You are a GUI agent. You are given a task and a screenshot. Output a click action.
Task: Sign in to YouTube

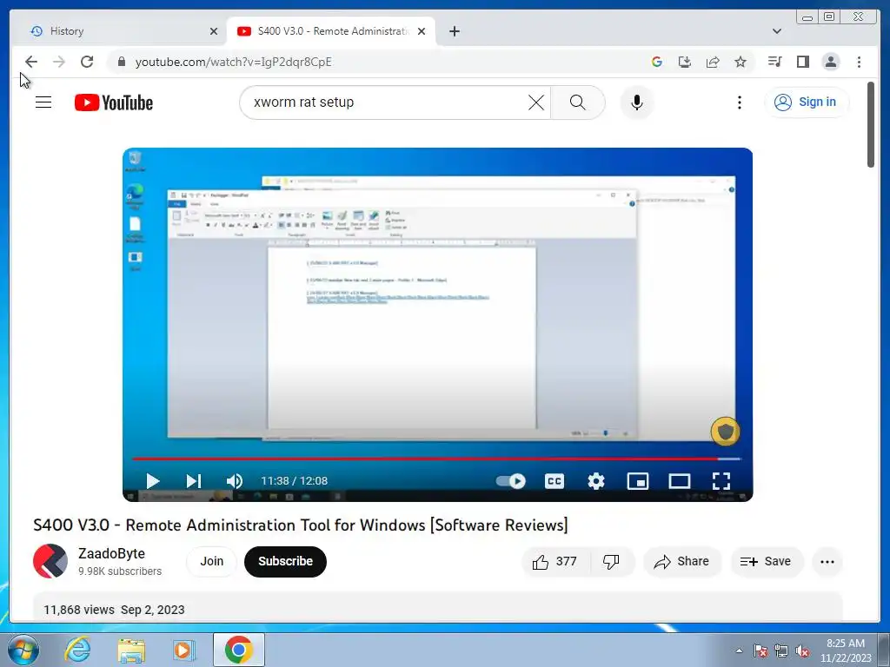[806, 102]
